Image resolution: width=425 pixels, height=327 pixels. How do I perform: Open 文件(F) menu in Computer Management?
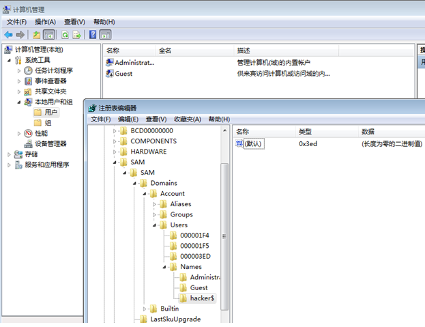(16, 22)
